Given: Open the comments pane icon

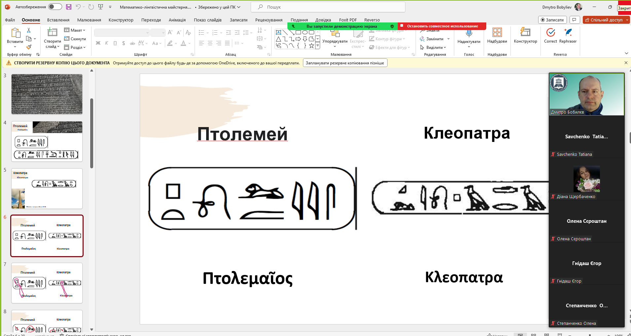Looking at the screenshot, I should (575, 20).
